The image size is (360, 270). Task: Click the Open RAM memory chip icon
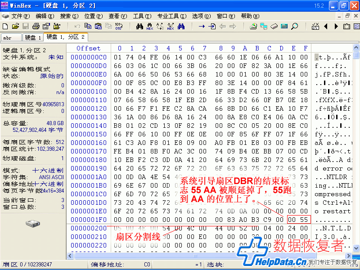274,27
